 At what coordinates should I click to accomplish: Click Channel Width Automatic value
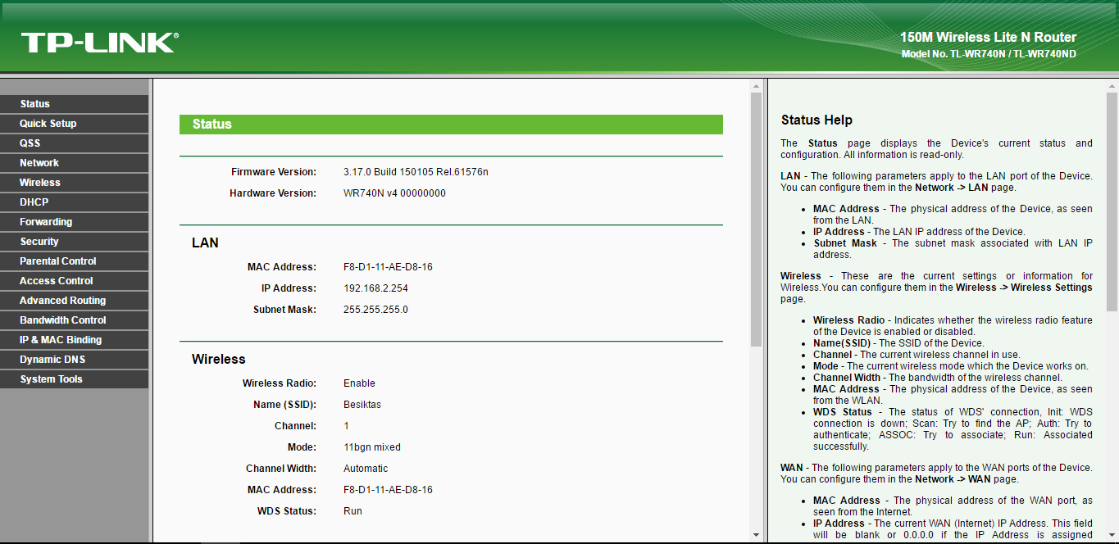pos(366,469)
